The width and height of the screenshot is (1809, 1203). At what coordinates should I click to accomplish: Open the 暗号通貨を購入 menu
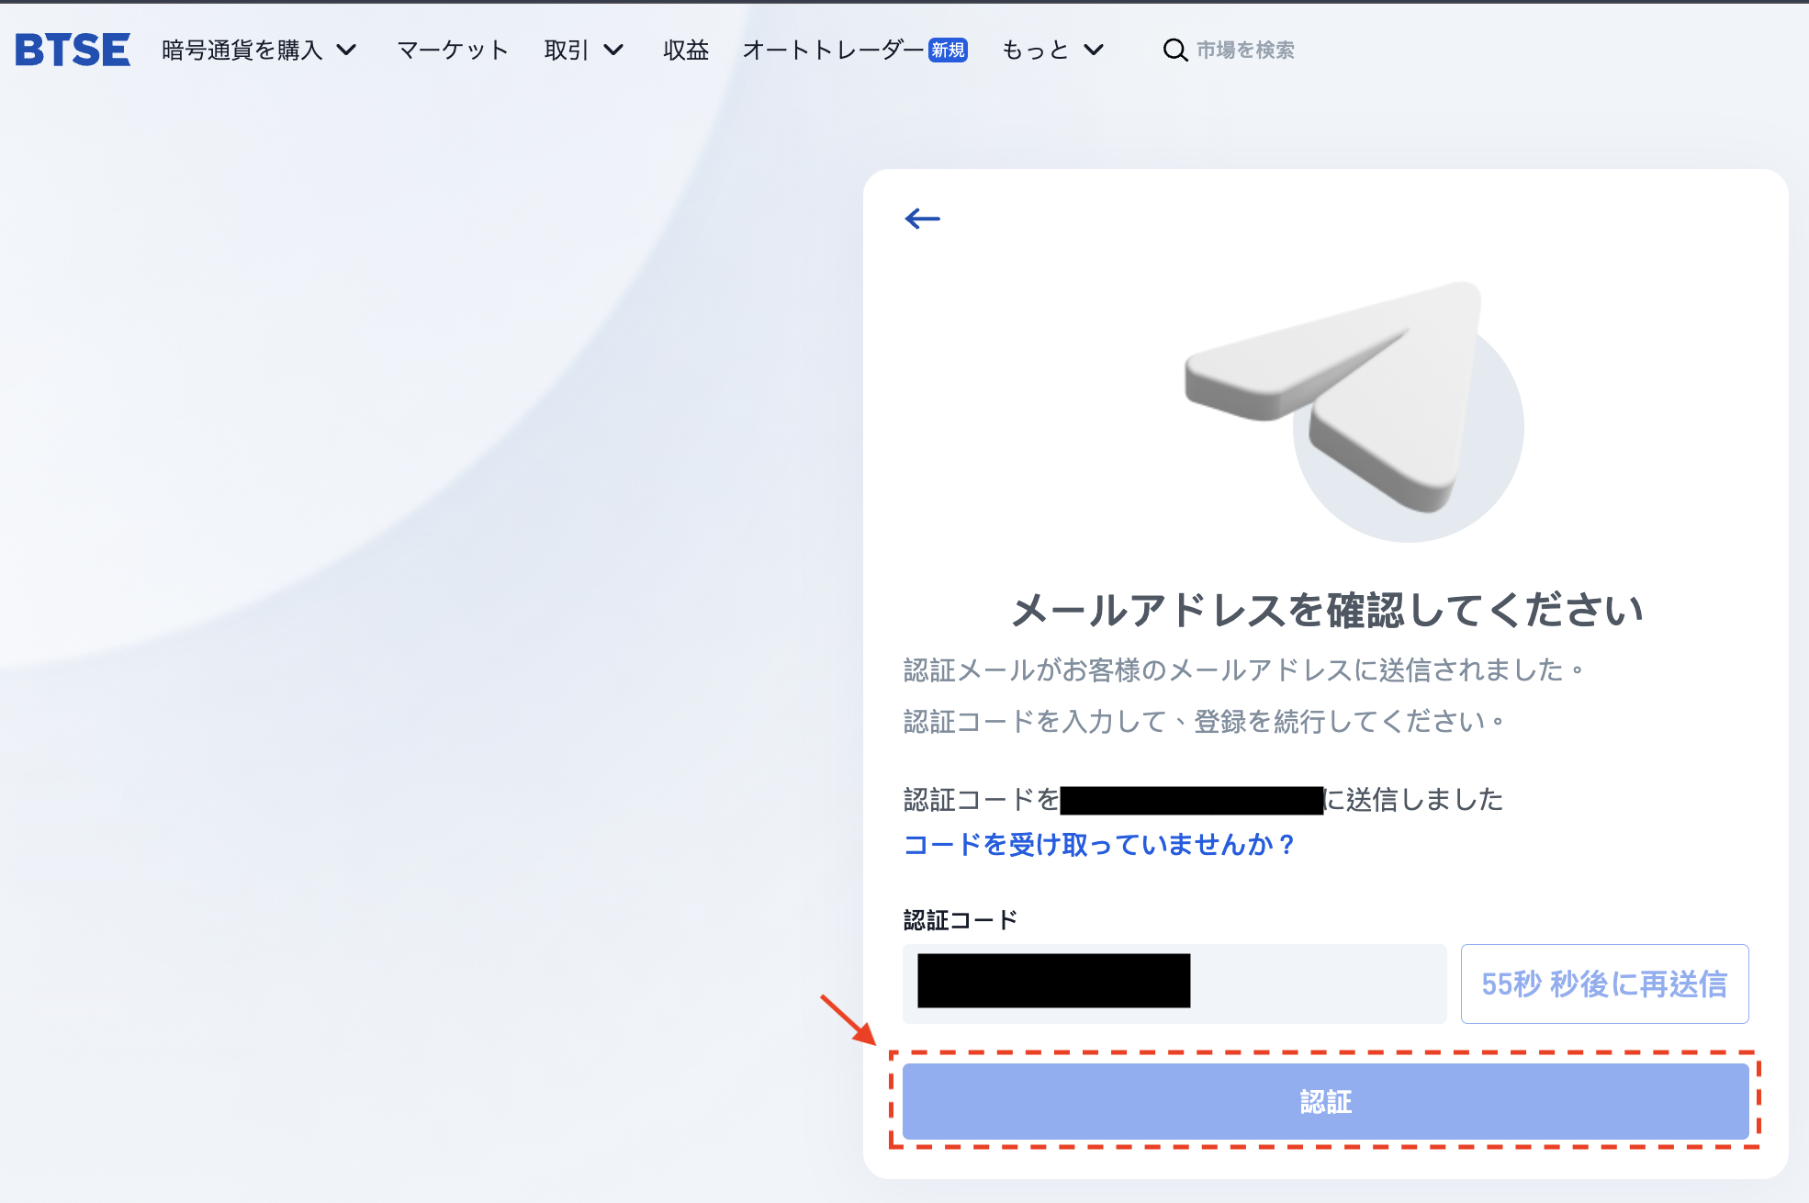[242, 50]
